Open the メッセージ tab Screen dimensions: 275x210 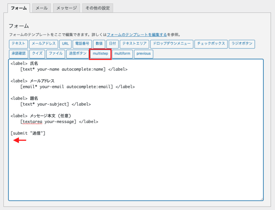[x=67, y=8]
